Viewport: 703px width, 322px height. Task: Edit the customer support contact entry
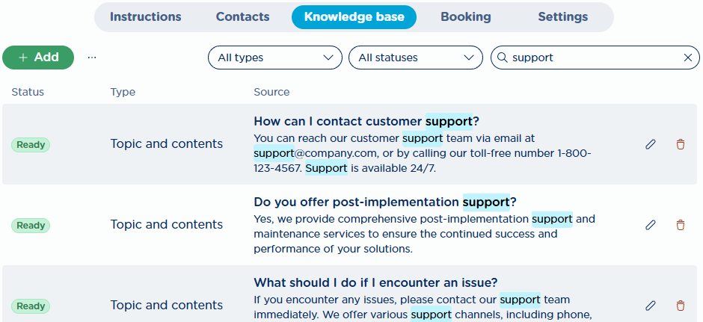(x=651, y=144)
